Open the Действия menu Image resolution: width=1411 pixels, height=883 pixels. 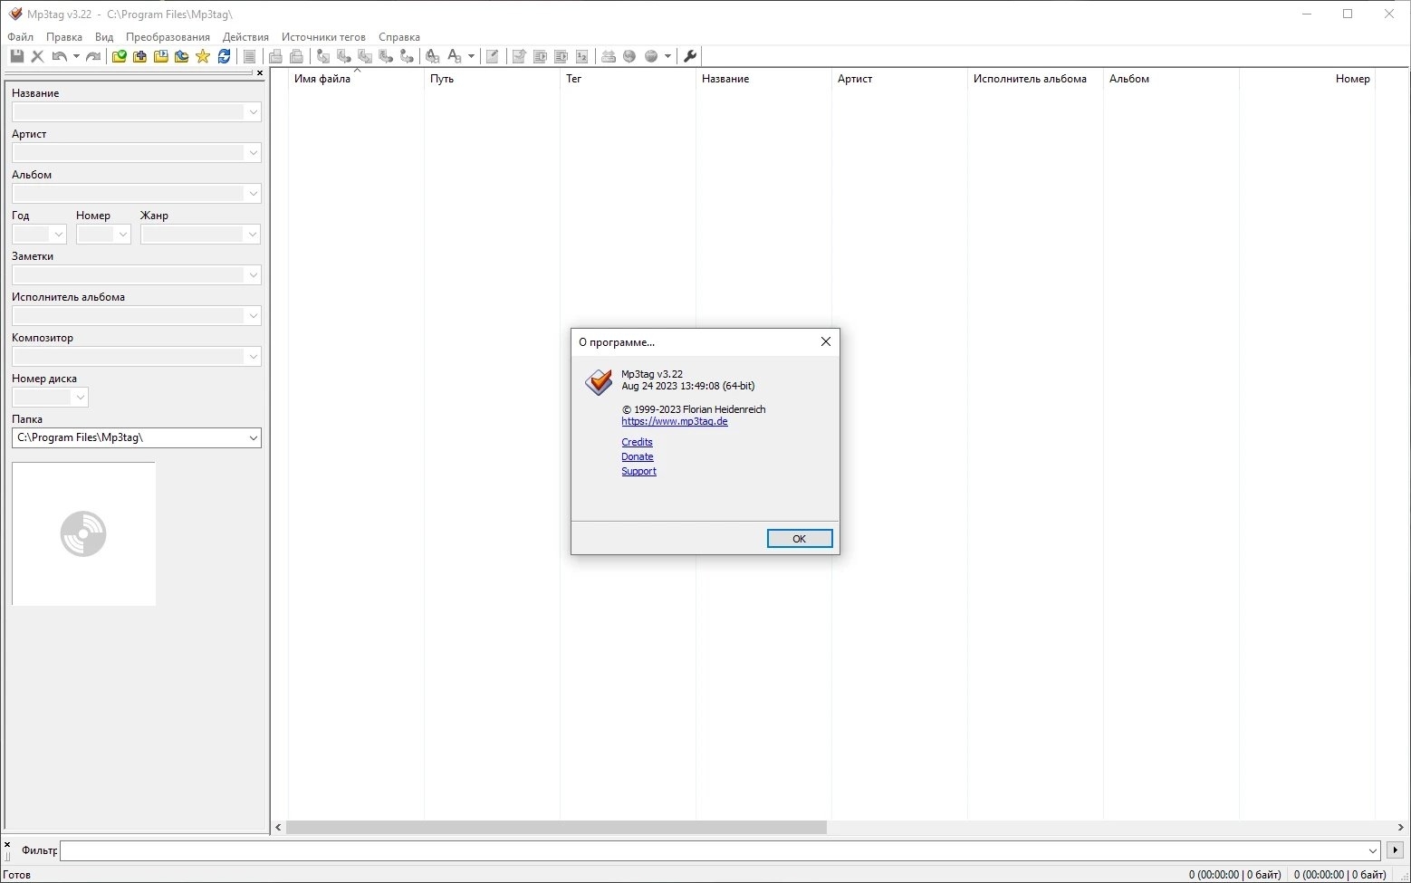(245, 37)
